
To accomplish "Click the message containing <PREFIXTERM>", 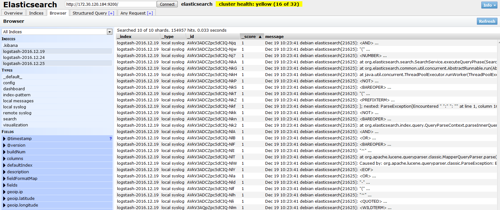I will 330,100.
